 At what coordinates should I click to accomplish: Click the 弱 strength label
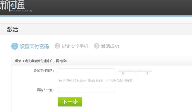tap(123, 74)
